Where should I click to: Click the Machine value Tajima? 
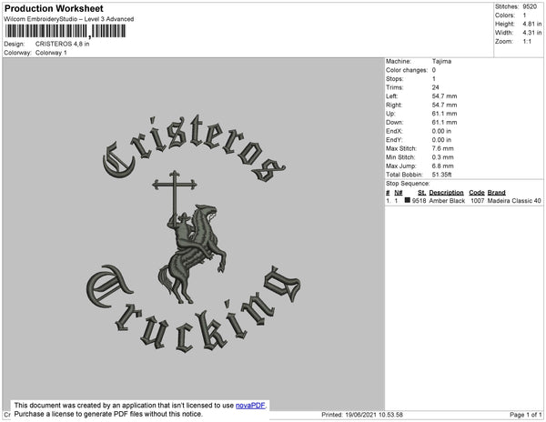(x=441, y=61)
